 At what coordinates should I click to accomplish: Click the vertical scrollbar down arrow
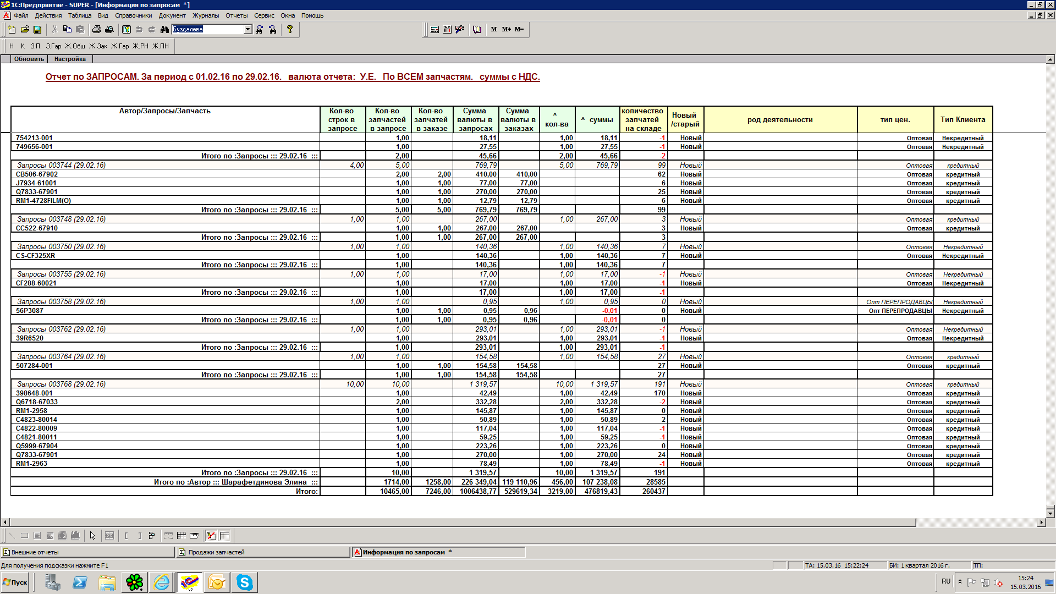coord(1050,513)
